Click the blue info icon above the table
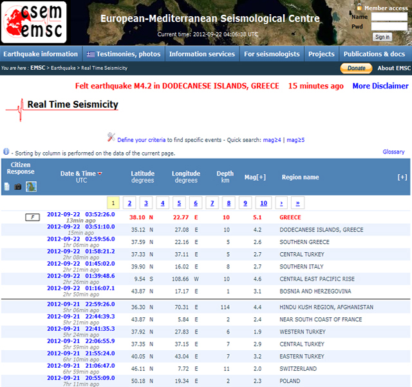The height and width of the screenshot is (387, 412). pos(6,152)
